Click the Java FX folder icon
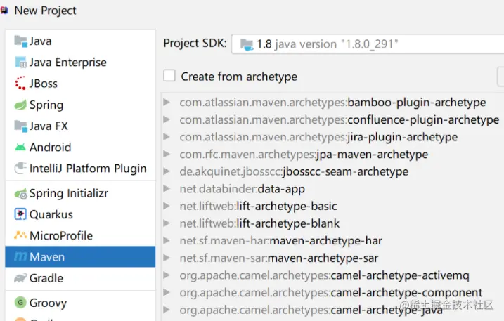The width and height of the screenshot is (504, 321). pyautogui.click(x=21, y=126)
